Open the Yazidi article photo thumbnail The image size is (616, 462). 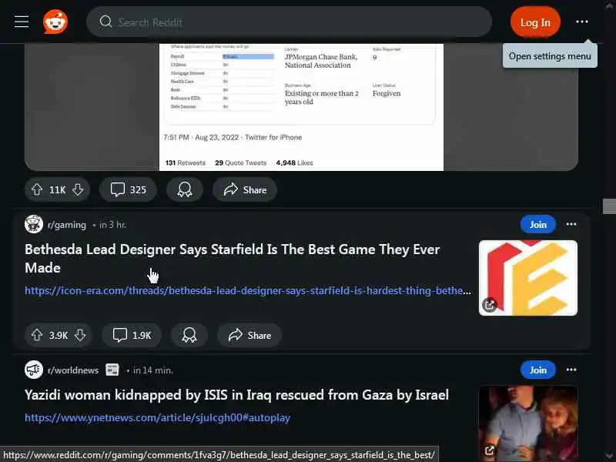[x=528, y=423]
